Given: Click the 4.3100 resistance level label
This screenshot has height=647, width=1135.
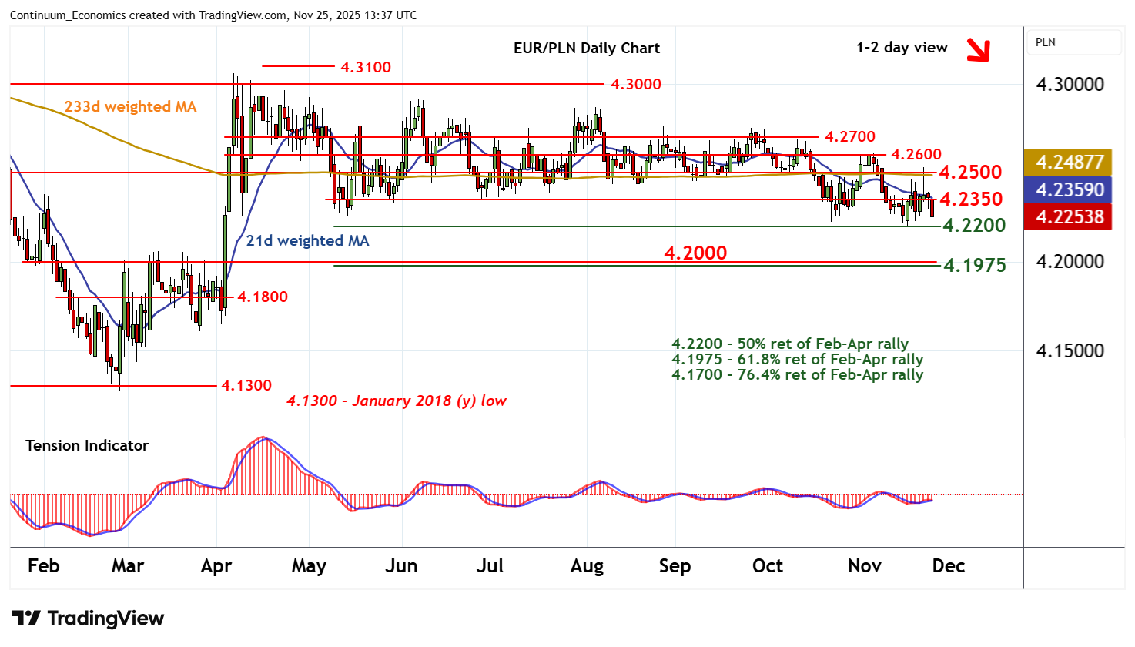Looking at the screenshot, I should pyautogui.click(x=366, y=68).
